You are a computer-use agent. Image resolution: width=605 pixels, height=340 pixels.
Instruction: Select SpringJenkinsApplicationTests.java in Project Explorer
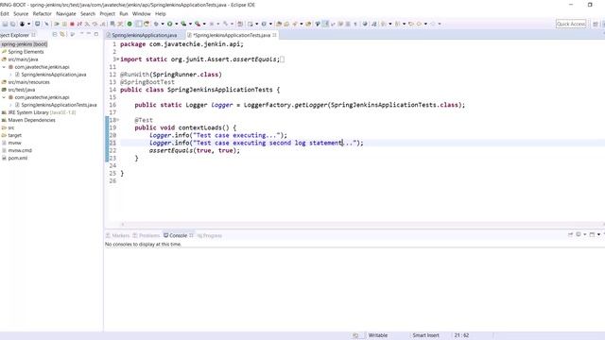tap(59, 105)
